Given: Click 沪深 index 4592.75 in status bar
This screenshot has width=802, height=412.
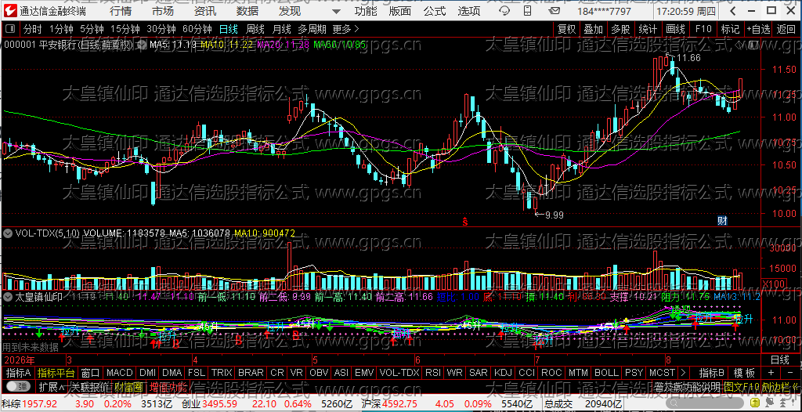Looking at the screenshot, I should coord(390,404).
